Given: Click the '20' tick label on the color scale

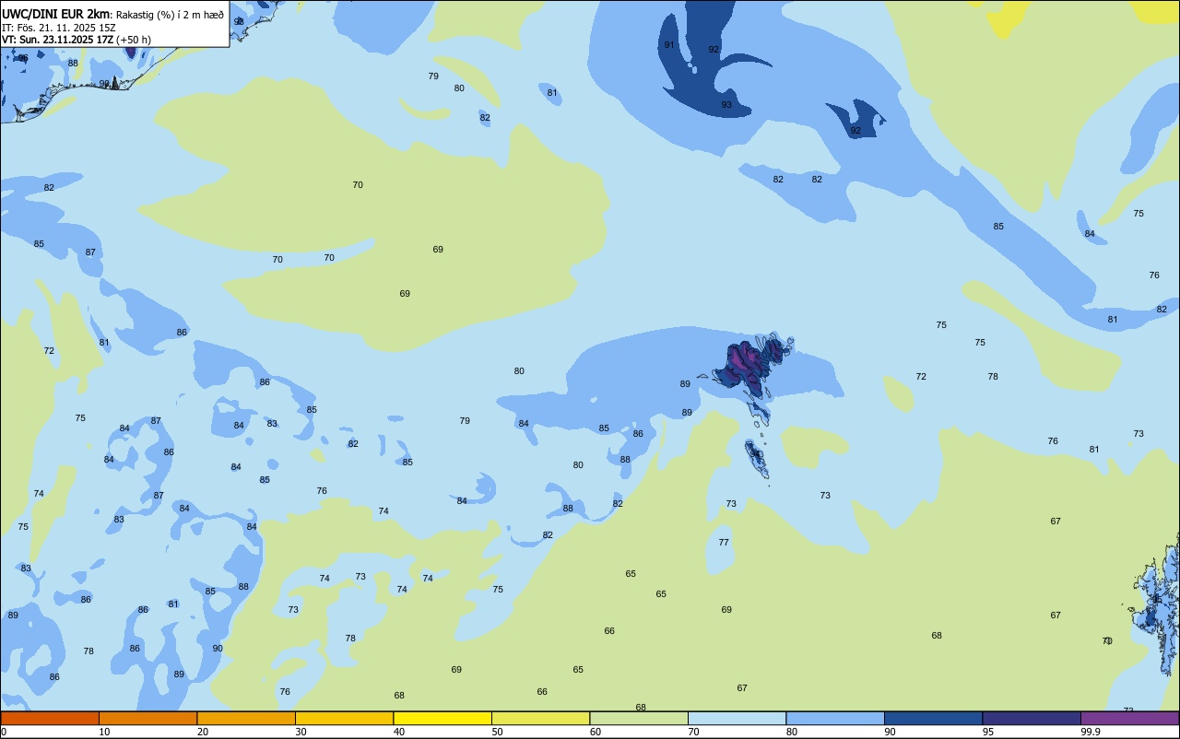Looking at the screenshot, I should click(x=203, y=732).
